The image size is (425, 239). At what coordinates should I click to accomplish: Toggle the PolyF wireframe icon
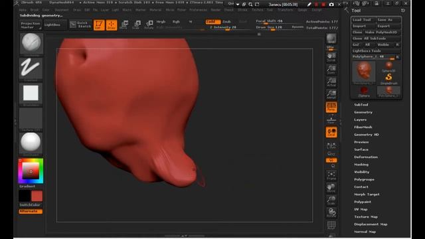point(331,226)
